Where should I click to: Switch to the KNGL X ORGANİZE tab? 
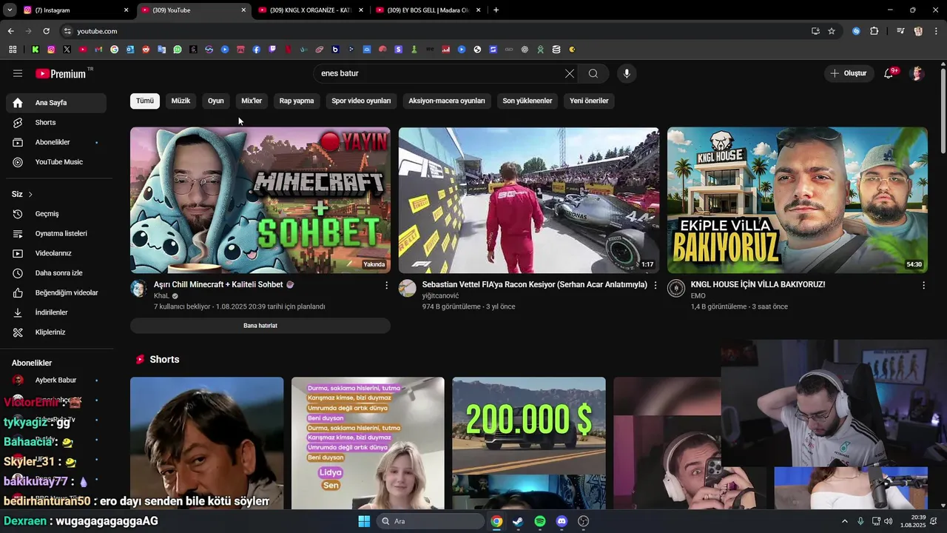tap(309, 10)
